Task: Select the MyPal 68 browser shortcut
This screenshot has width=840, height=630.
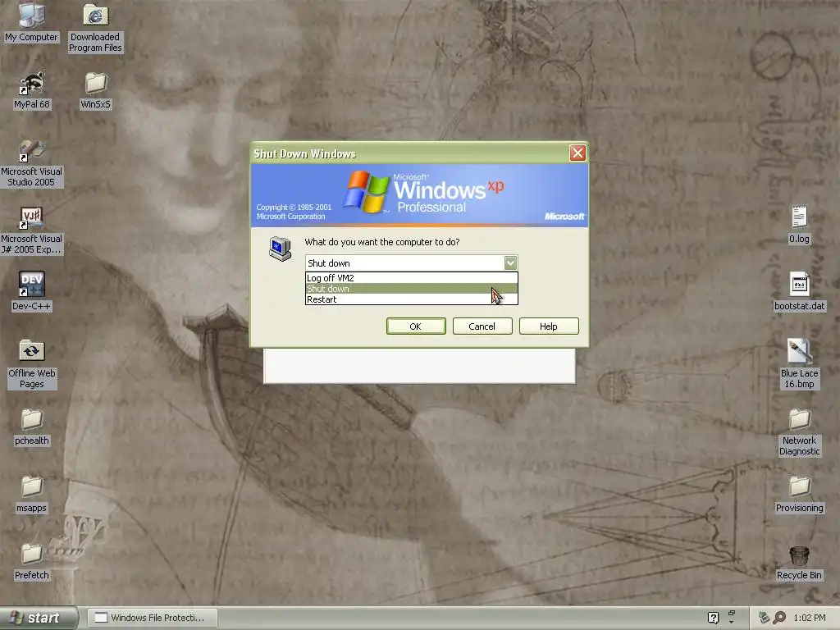Action: 32,90
